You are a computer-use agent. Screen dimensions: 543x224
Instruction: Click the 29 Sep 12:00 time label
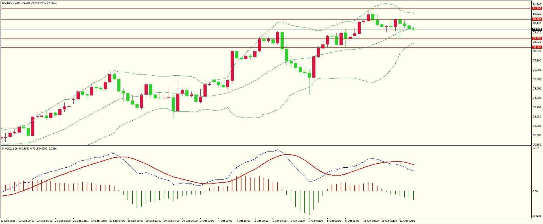pyautogui.click(x=153, y=221)
